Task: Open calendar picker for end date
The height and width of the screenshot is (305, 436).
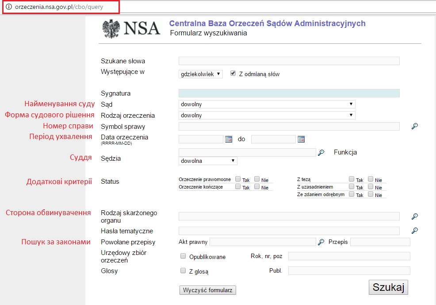Action: [x=301, y=139]
